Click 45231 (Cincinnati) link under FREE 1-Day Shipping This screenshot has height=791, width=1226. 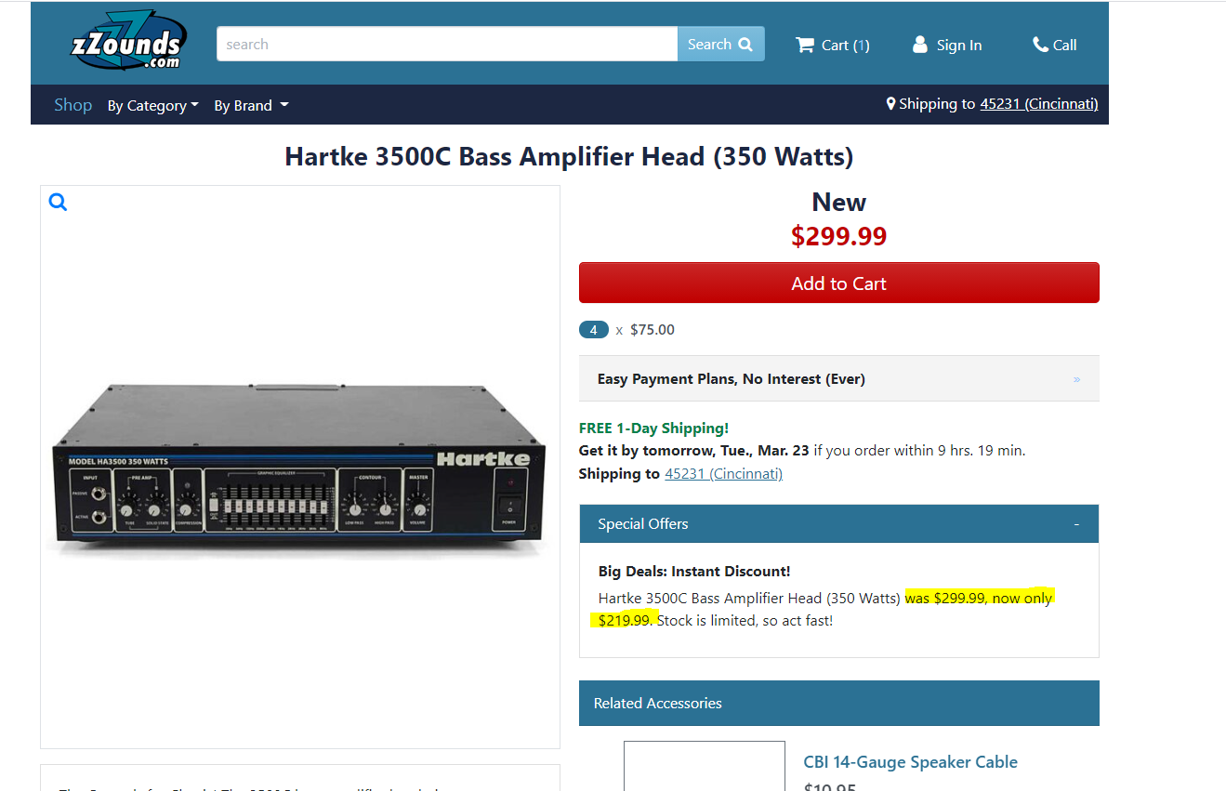(723, 474)
